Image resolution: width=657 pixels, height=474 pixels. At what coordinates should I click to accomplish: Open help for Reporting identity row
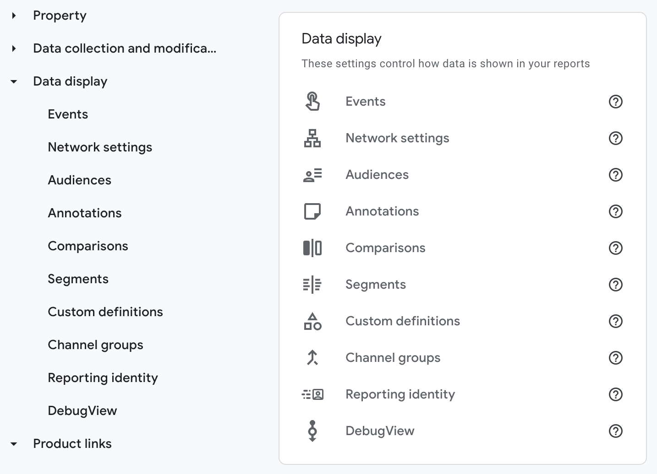pyautogui.click(x=616, y=394)
